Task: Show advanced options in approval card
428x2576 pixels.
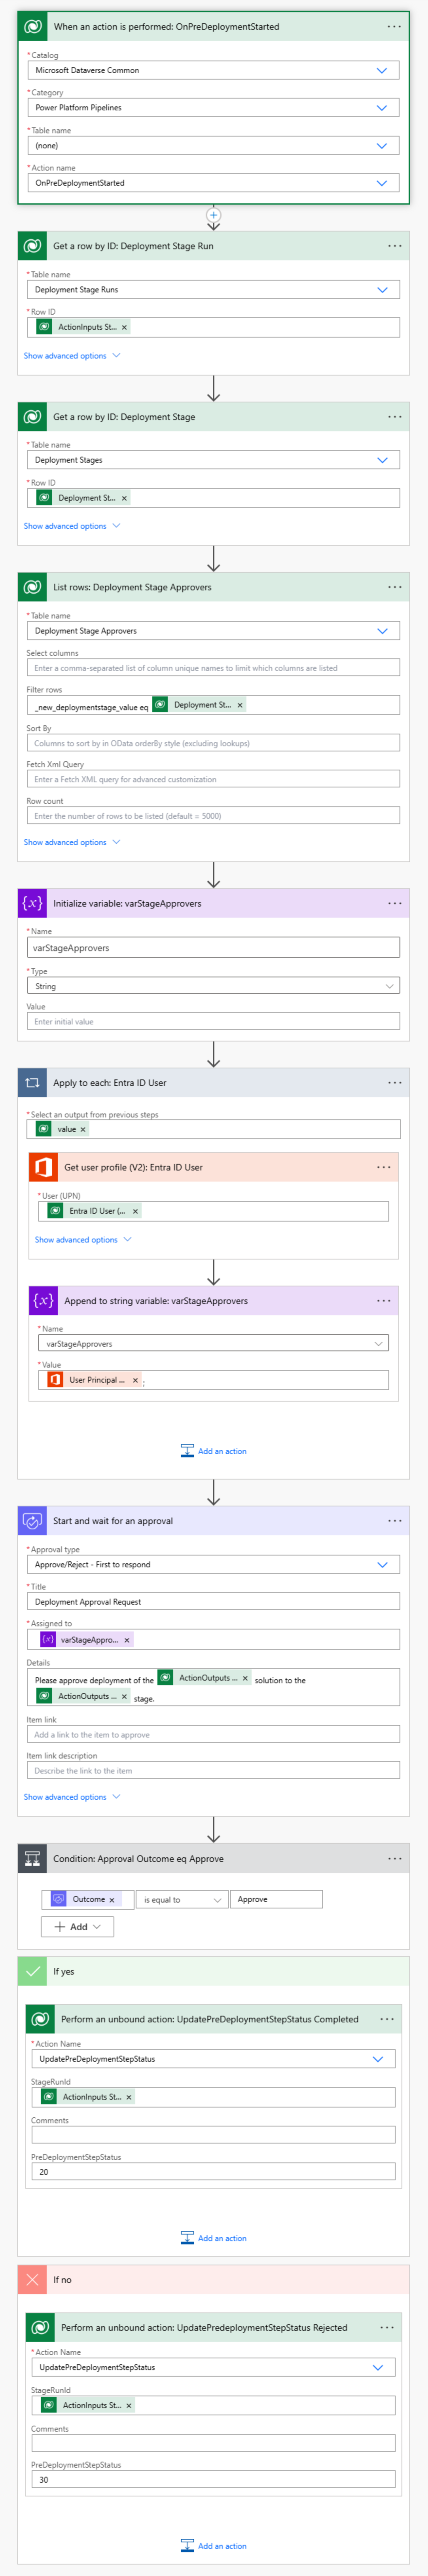Action: tap(72, 1797)
